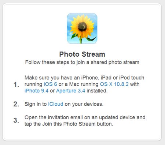Open the iOS 6 link
165x145 pixels.
coord(50,84)
